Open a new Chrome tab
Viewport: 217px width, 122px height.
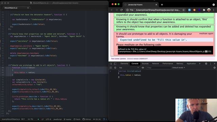pos(162,4)
